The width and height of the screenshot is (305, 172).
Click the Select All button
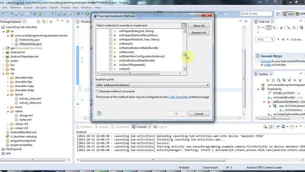point(199,25)
